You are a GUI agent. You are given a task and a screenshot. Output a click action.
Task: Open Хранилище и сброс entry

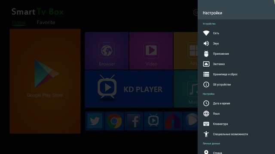236,74
